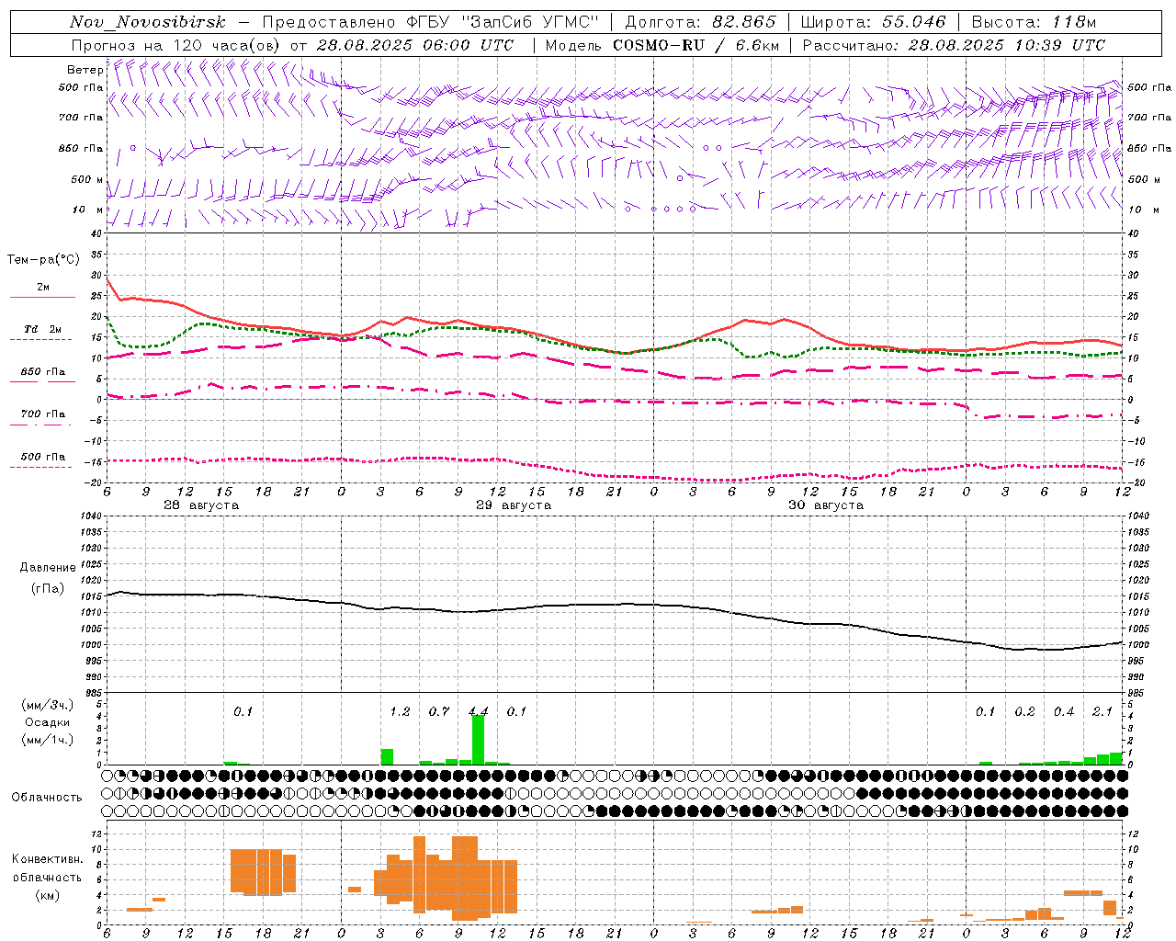
Task: Click the 'Td 2м' dew point legend entry
Action: (43, 329)
